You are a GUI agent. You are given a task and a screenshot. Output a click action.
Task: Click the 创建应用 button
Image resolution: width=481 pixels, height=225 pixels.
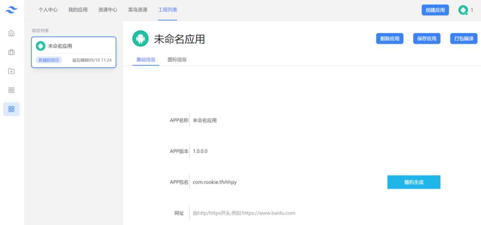coord(435,10)
